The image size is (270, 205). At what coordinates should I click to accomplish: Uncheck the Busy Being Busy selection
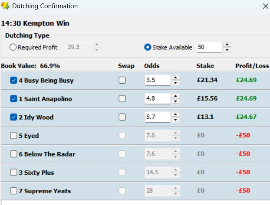13,80
